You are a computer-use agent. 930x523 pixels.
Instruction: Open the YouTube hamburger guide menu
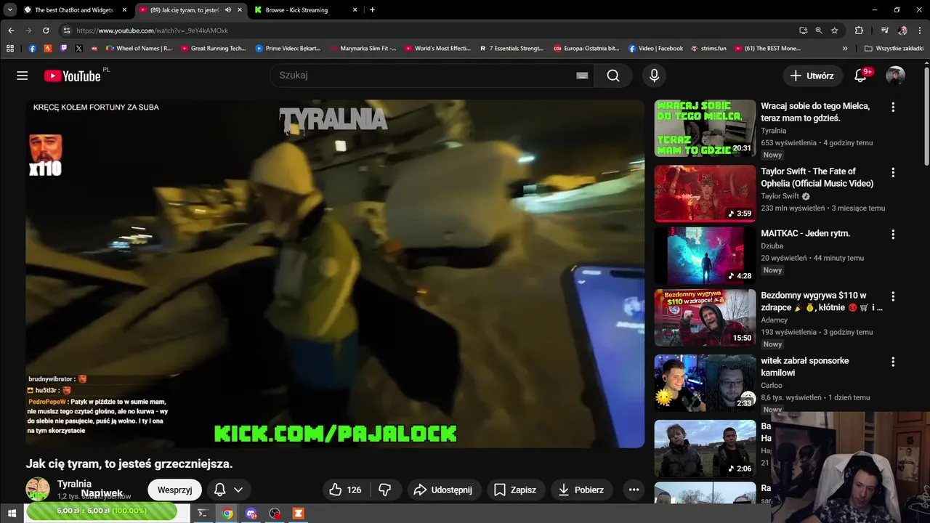pyautogui.click(x=23, y=76)
